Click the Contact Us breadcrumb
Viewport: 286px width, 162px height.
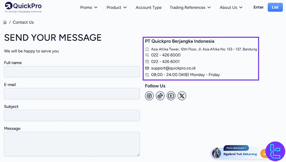coord(23,22)
